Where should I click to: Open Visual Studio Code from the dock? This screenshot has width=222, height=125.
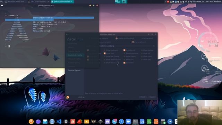click(x=59, y=122)
